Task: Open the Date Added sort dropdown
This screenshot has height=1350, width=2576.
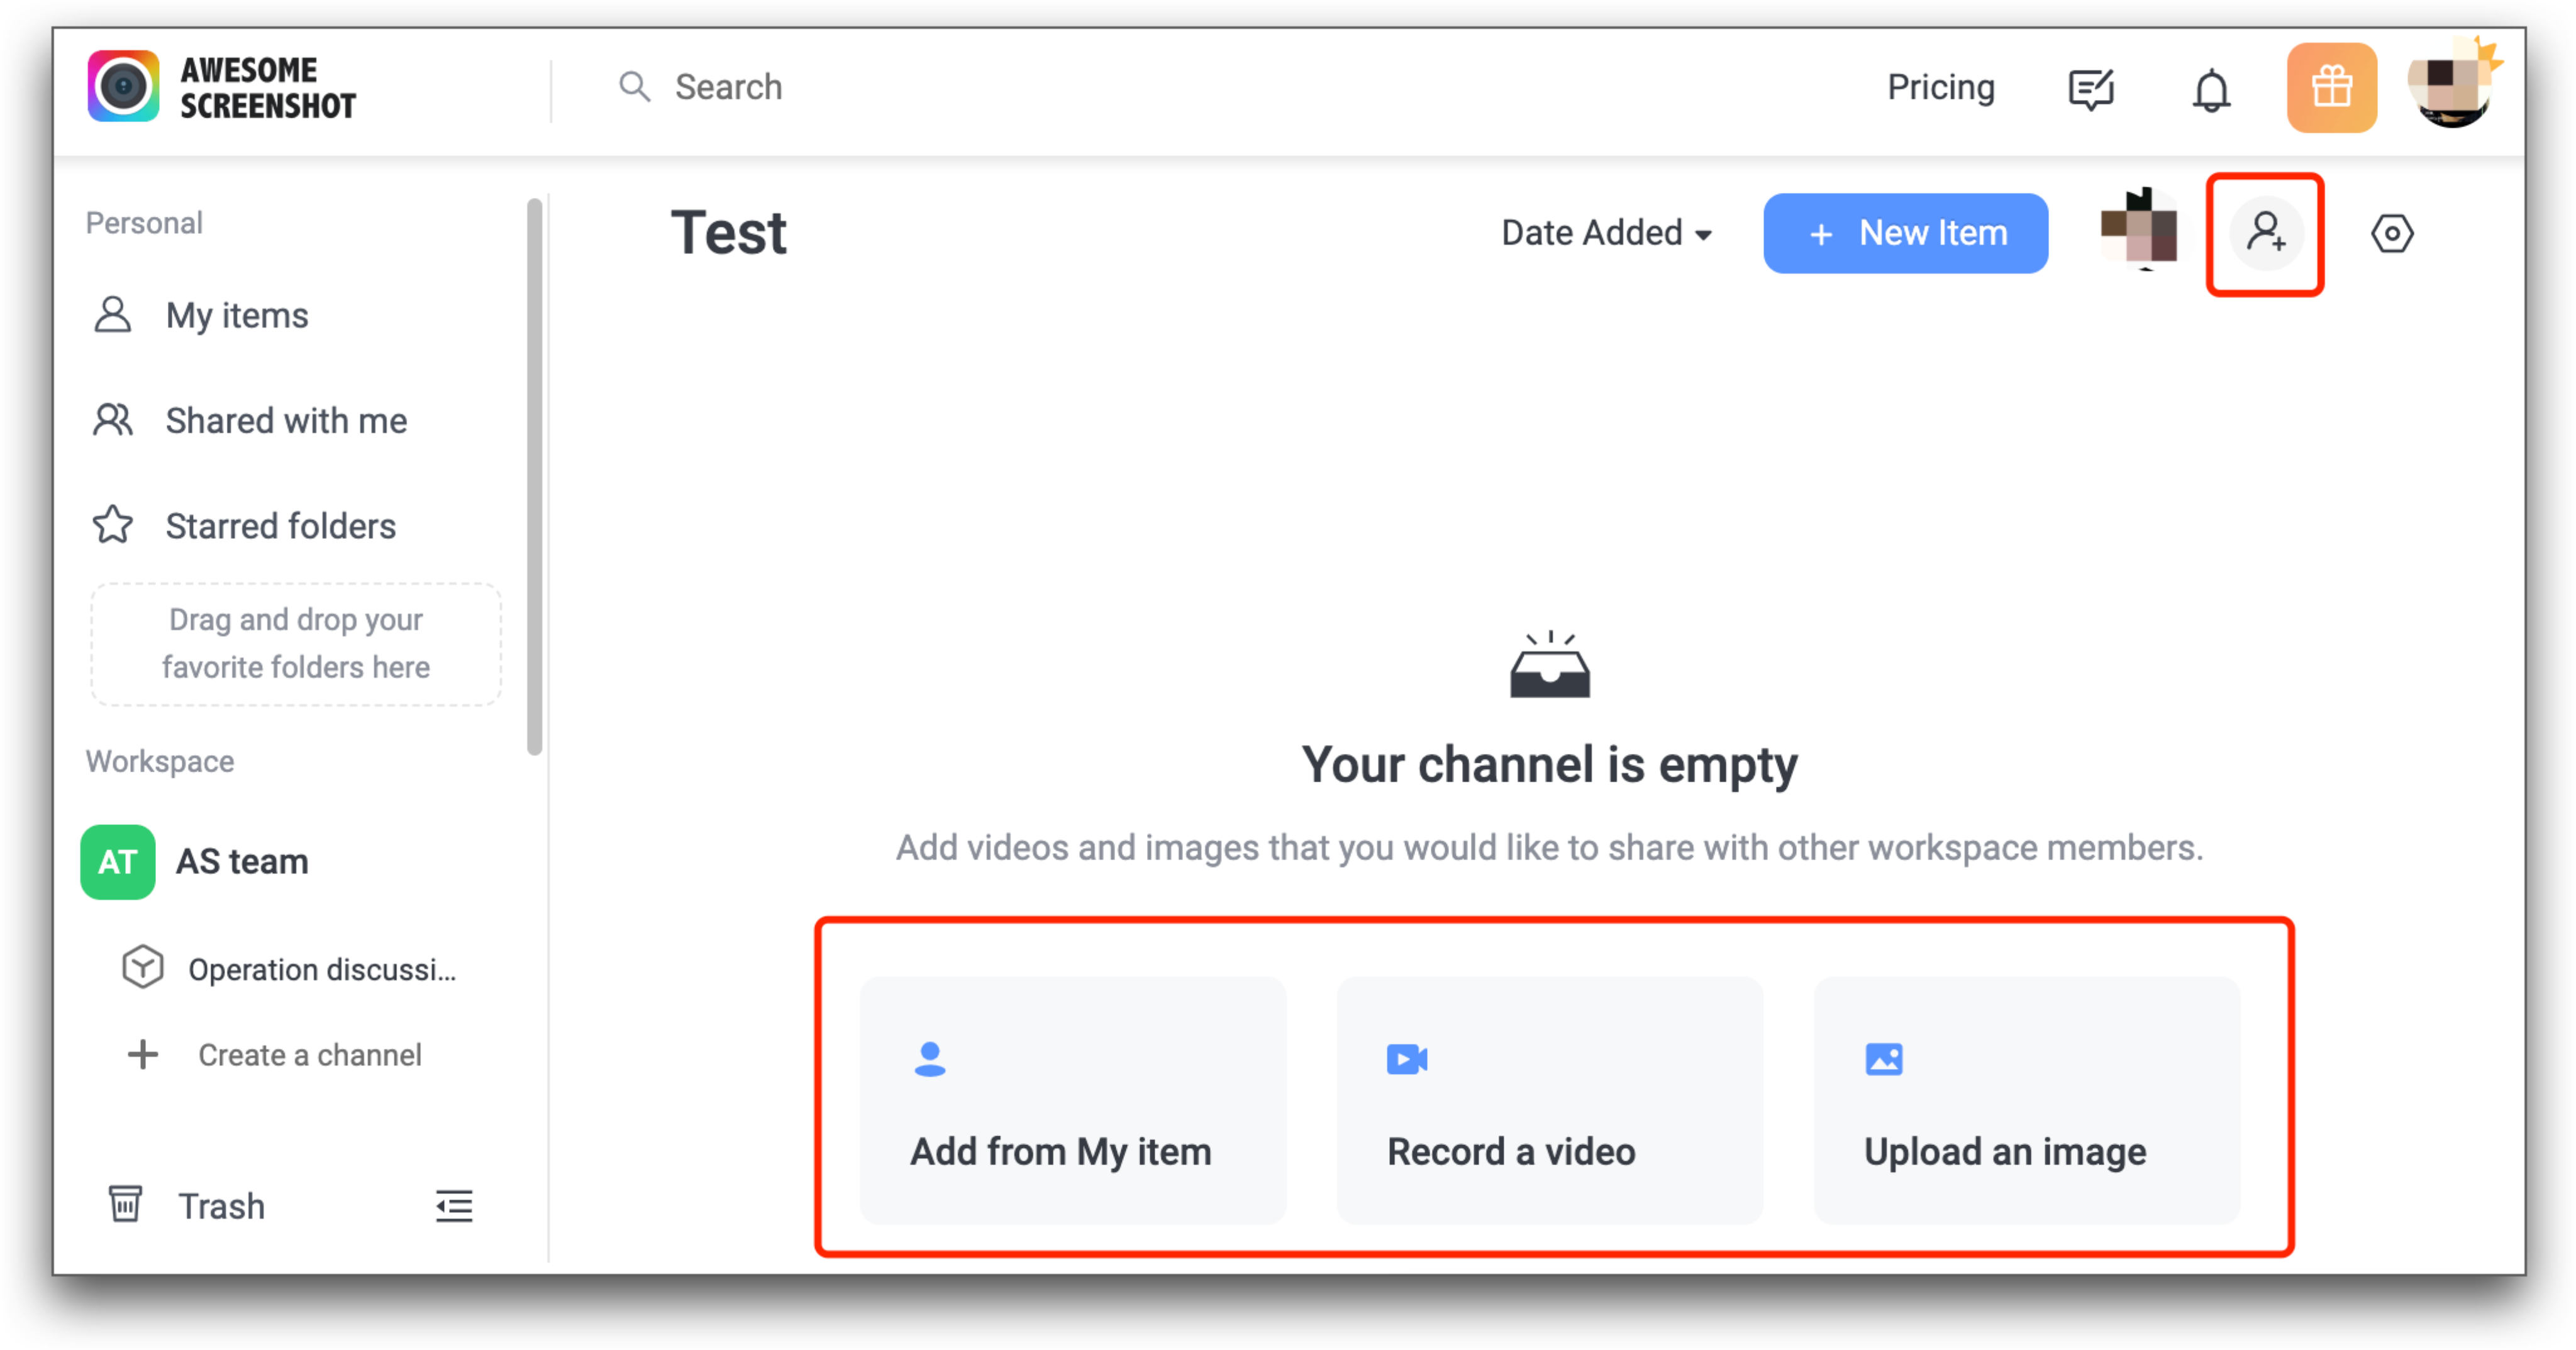Action: coord(1606,233)
